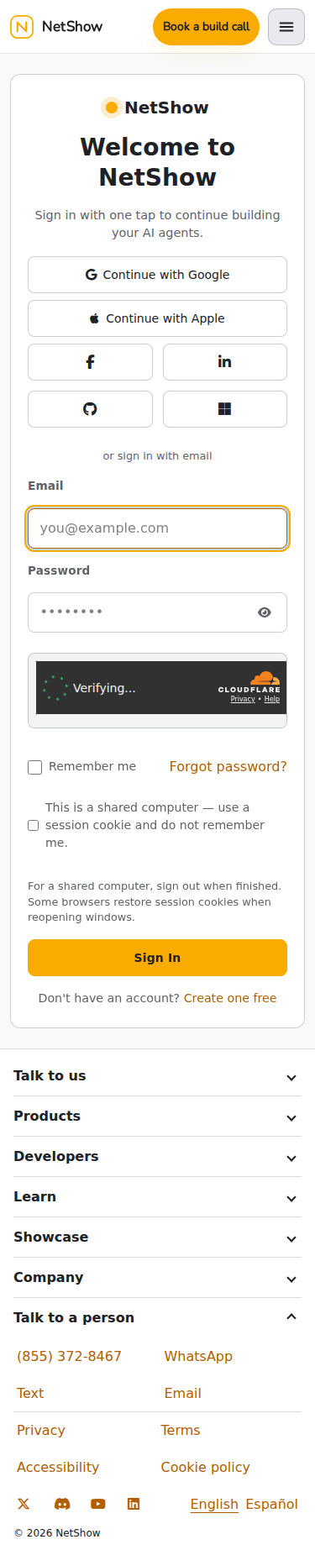Viewport: 315px width, 1550px height.
Task: Sign in with Facebook icon
Action: [x=90, y=362]
